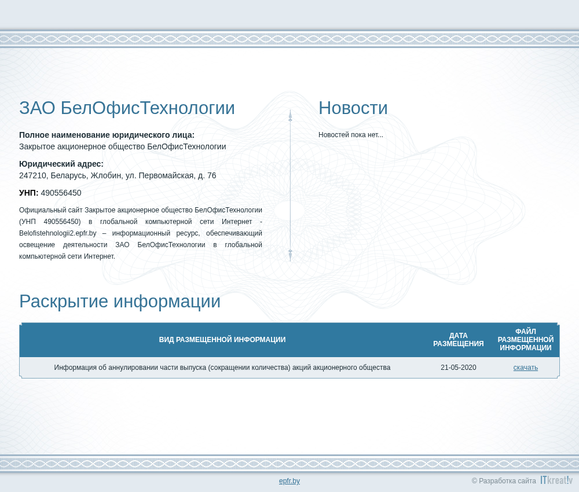Image resolution: width=579 pixels, height=492 pixels.
Task: Click the full name Закрытое акционерное общество БелОфисТехнологии
Action: point(123,146)
